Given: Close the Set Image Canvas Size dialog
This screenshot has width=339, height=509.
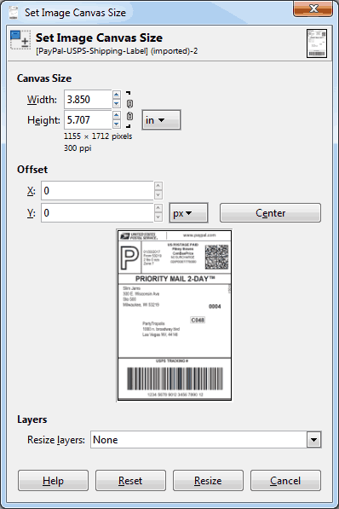Looking at the screenshot, I should [x=313, y=9].
